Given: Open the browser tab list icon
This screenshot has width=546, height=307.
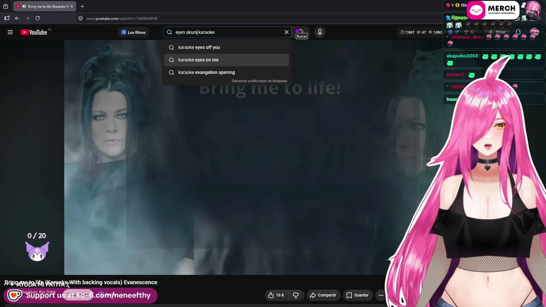Looking at the screenshot, I should click(x=6, y=6).
